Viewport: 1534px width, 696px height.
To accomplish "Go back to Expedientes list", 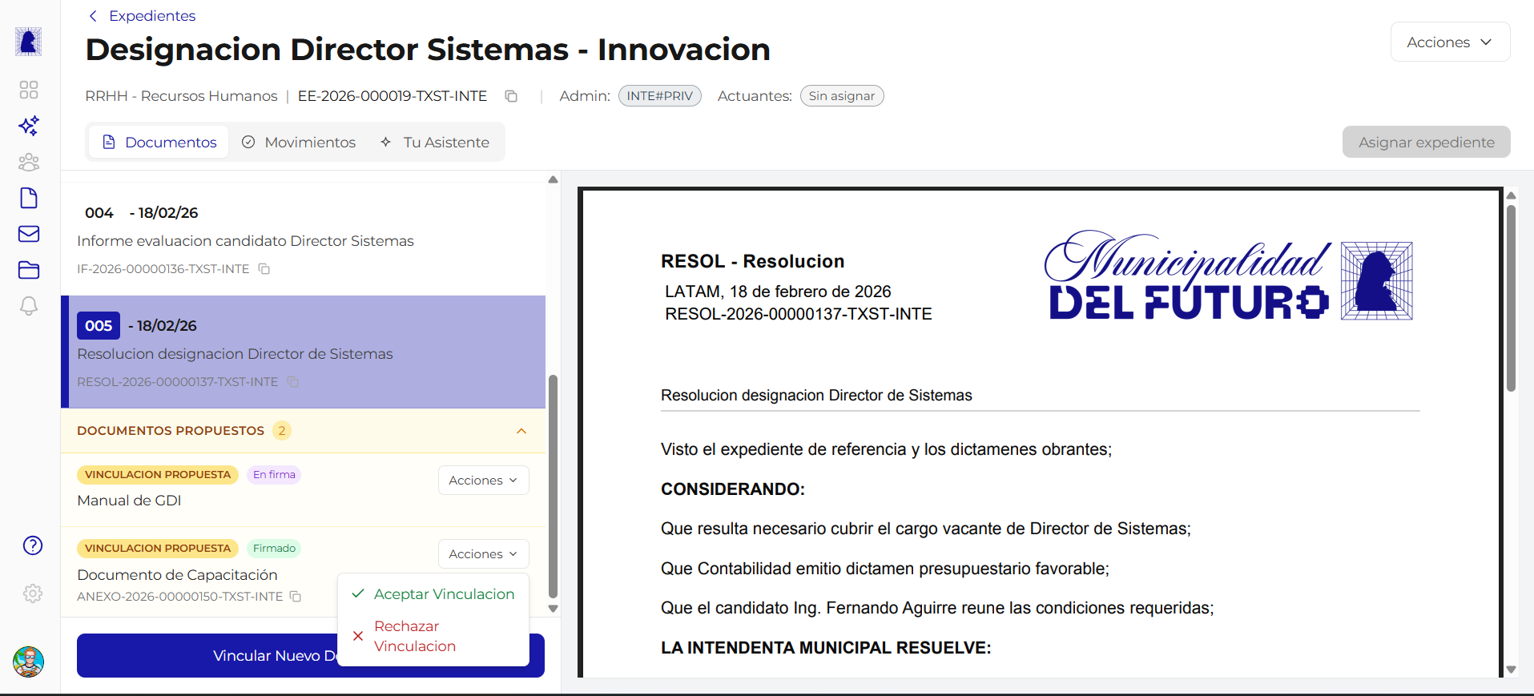I will pos(142,16).
